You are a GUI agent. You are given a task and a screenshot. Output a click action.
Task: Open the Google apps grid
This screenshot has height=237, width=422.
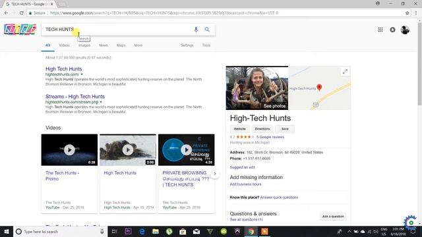(x=380, y=30)
